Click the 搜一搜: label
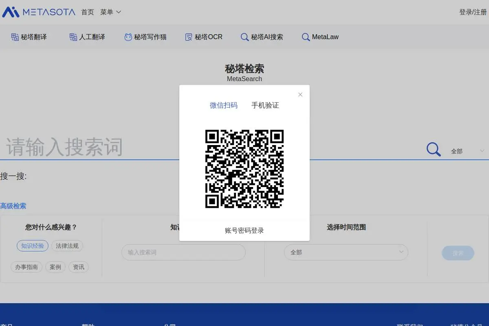 pyautogui.click(x=13, y=176)
